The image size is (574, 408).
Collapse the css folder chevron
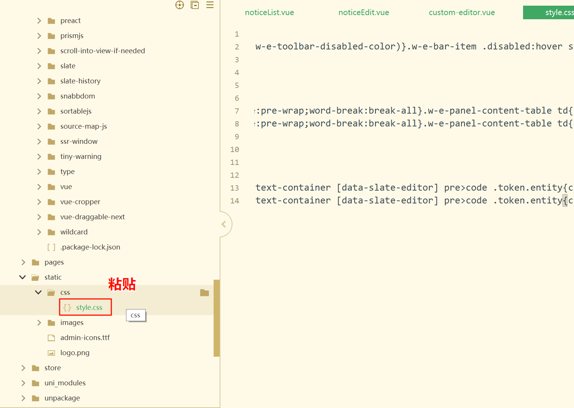pos(38,293)
